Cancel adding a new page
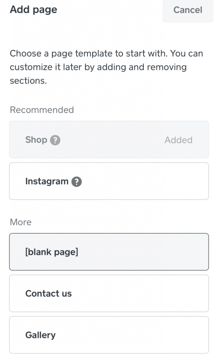The image size is (220, 355). pyautogui.click(x=187, y=10)
